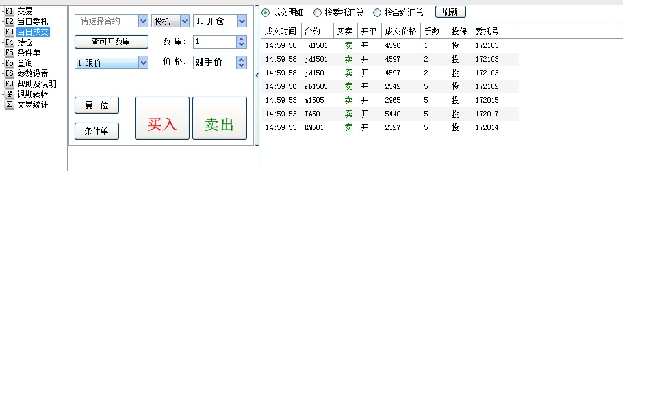Open 帮助及说明 in the sidebar tree
655x409 pixels.
pos(36,84)
